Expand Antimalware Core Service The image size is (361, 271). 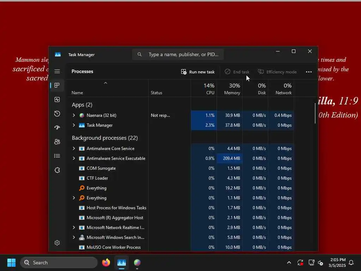[x=74, y=149]
